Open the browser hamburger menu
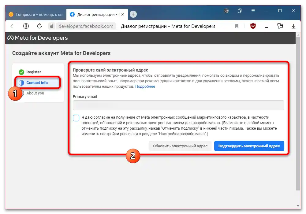This screenshot has height=214, width=306. (x=253, y=10)
